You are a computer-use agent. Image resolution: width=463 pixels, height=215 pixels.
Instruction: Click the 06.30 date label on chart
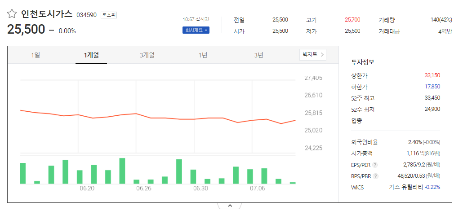[201, 189]
